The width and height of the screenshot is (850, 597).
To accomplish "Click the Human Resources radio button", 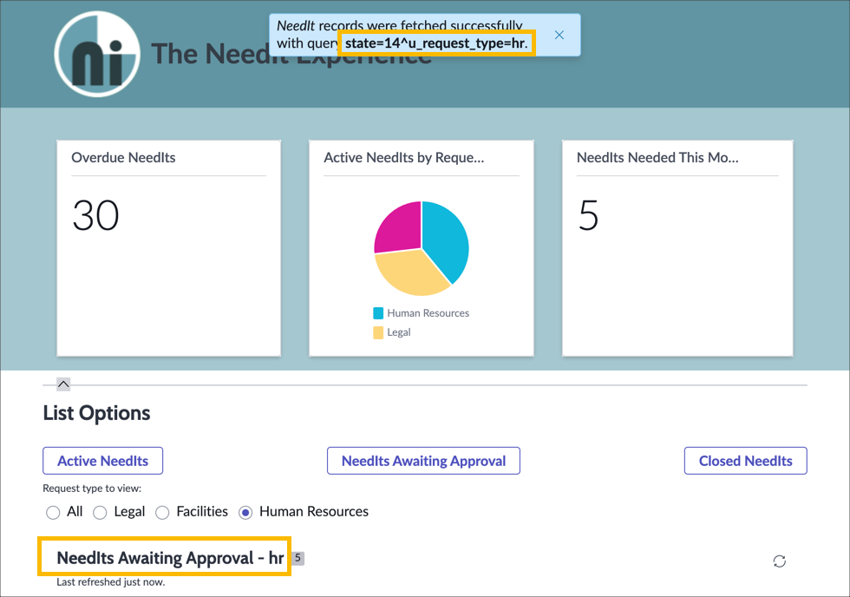I will click(x=245, y=512).
